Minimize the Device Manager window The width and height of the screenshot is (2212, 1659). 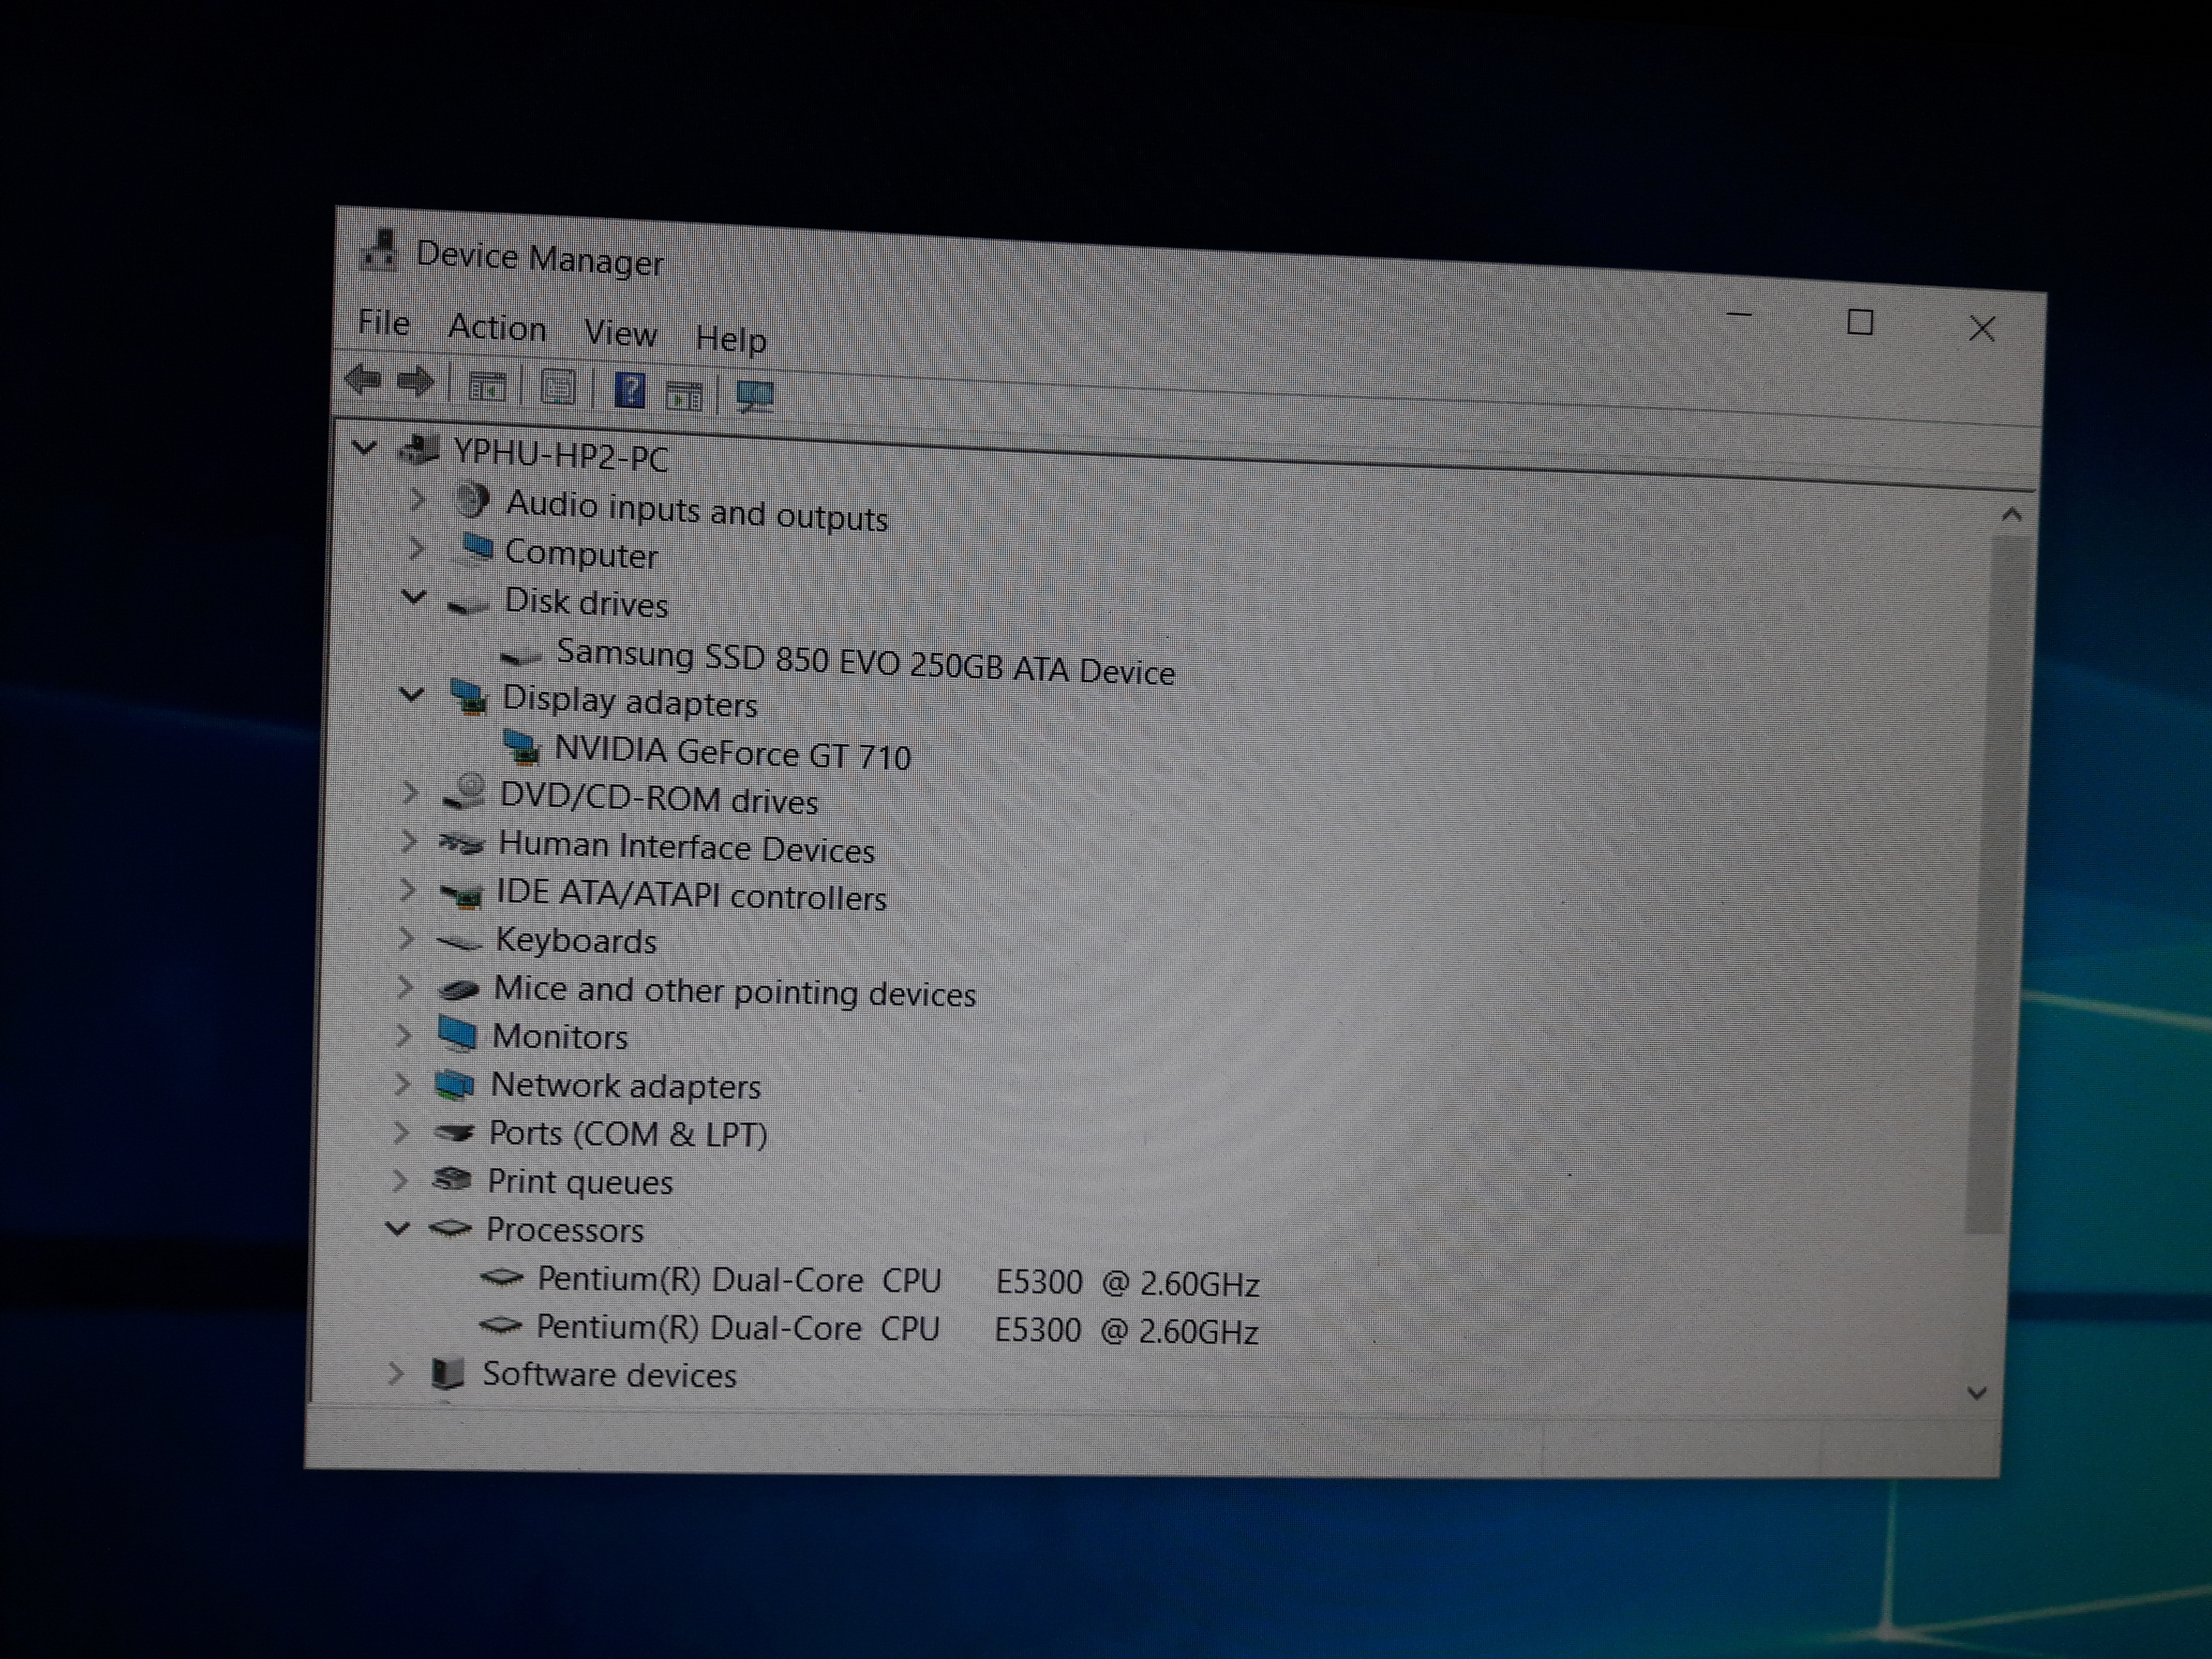pos(1740,315)
